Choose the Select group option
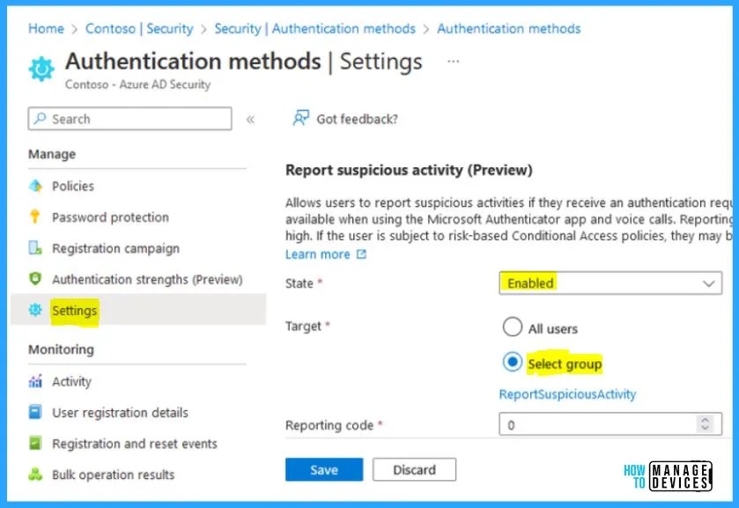The height and width of the screenshot is (508, 739). click(513, 363)
